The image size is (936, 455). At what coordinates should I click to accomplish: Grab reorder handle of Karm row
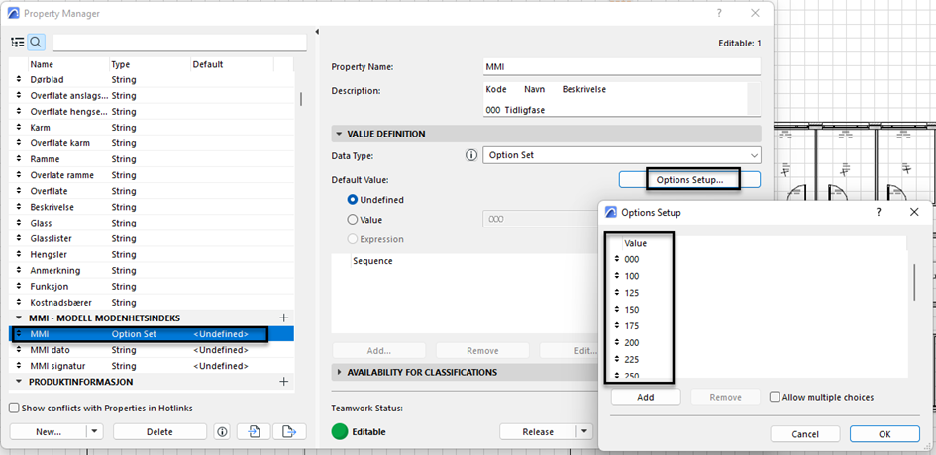click(x=18, y=127)
